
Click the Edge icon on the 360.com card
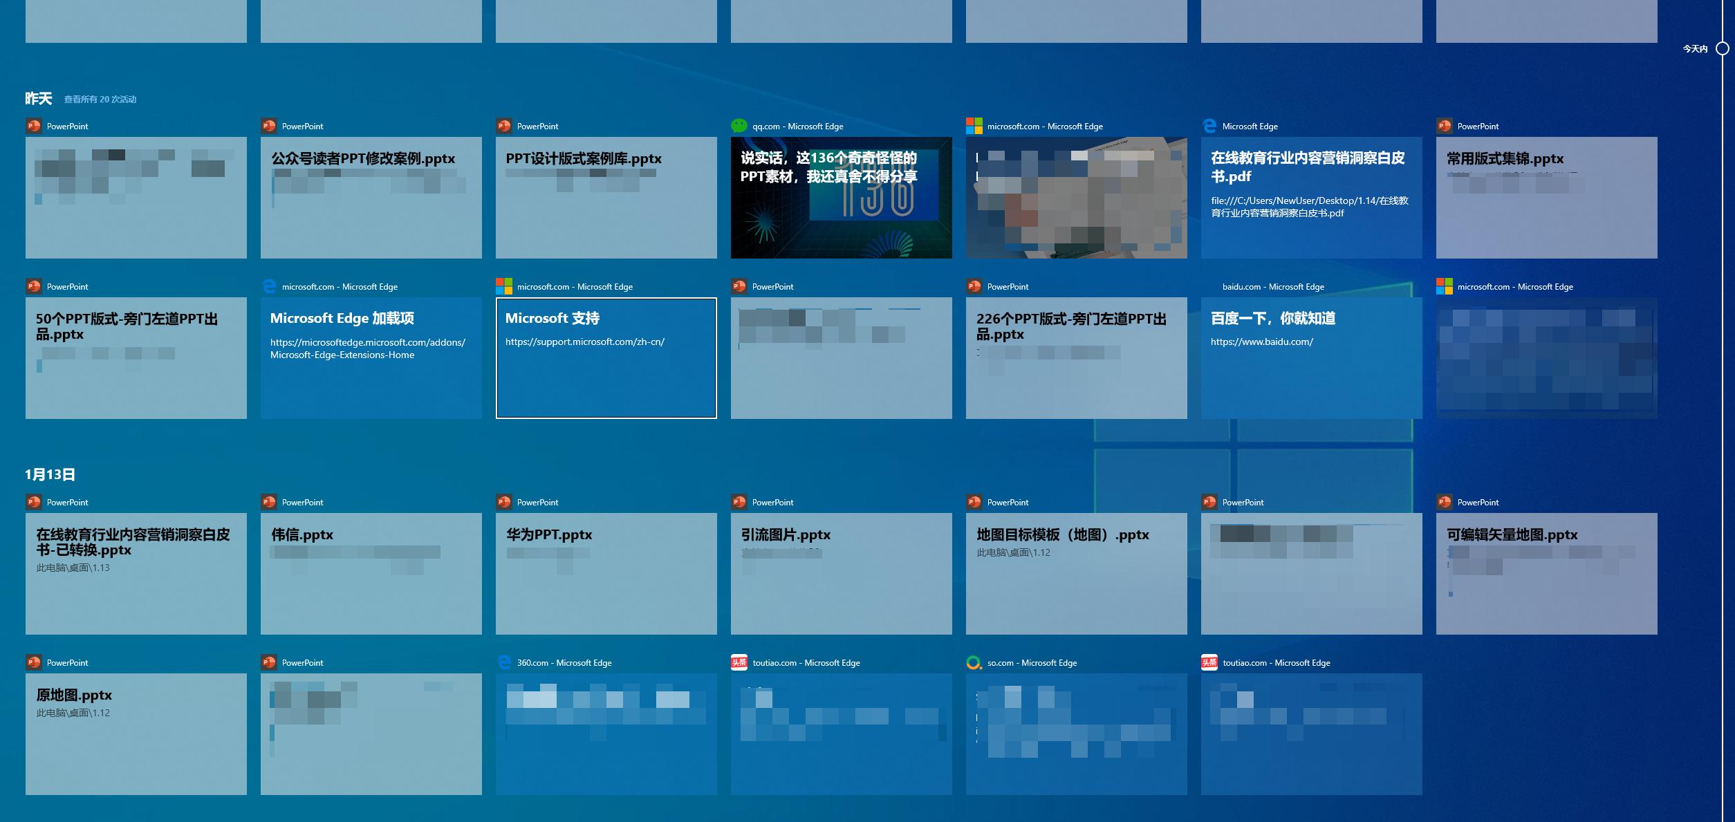(503, 662)
